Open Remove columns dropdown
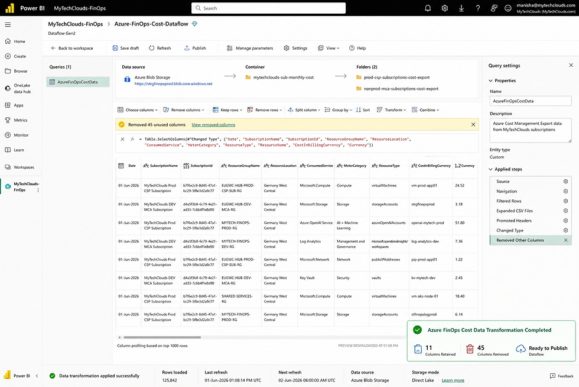This screenshot has height=387, width=579. pyautogui.click(x=184, y=110)
